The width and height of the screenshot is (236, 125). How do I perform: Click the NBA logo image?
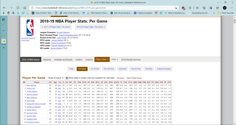30,28
